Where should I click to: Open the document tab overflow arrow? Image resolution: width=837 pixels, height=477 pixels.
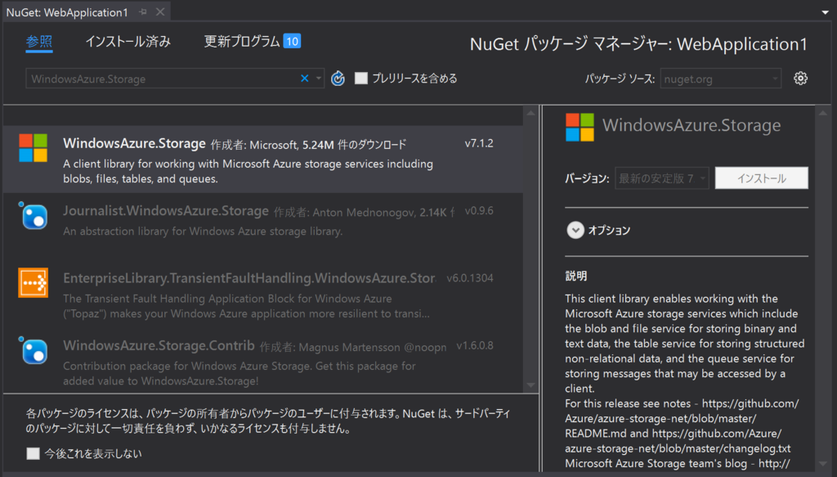coord(825,11)
